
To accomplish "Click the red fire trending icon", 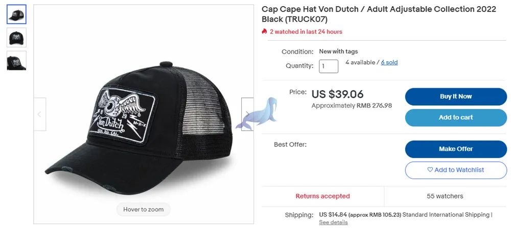I will (264, 32).
